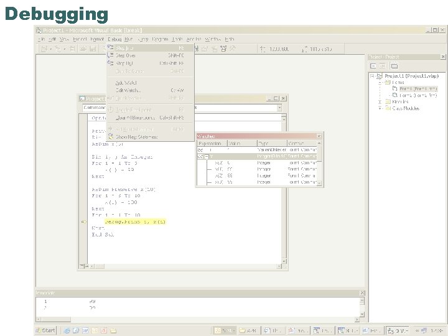Collapse the Project1 (Project1.vbp) tree node
This screenshot has width=448, height=336.
[x=372, y=76]
